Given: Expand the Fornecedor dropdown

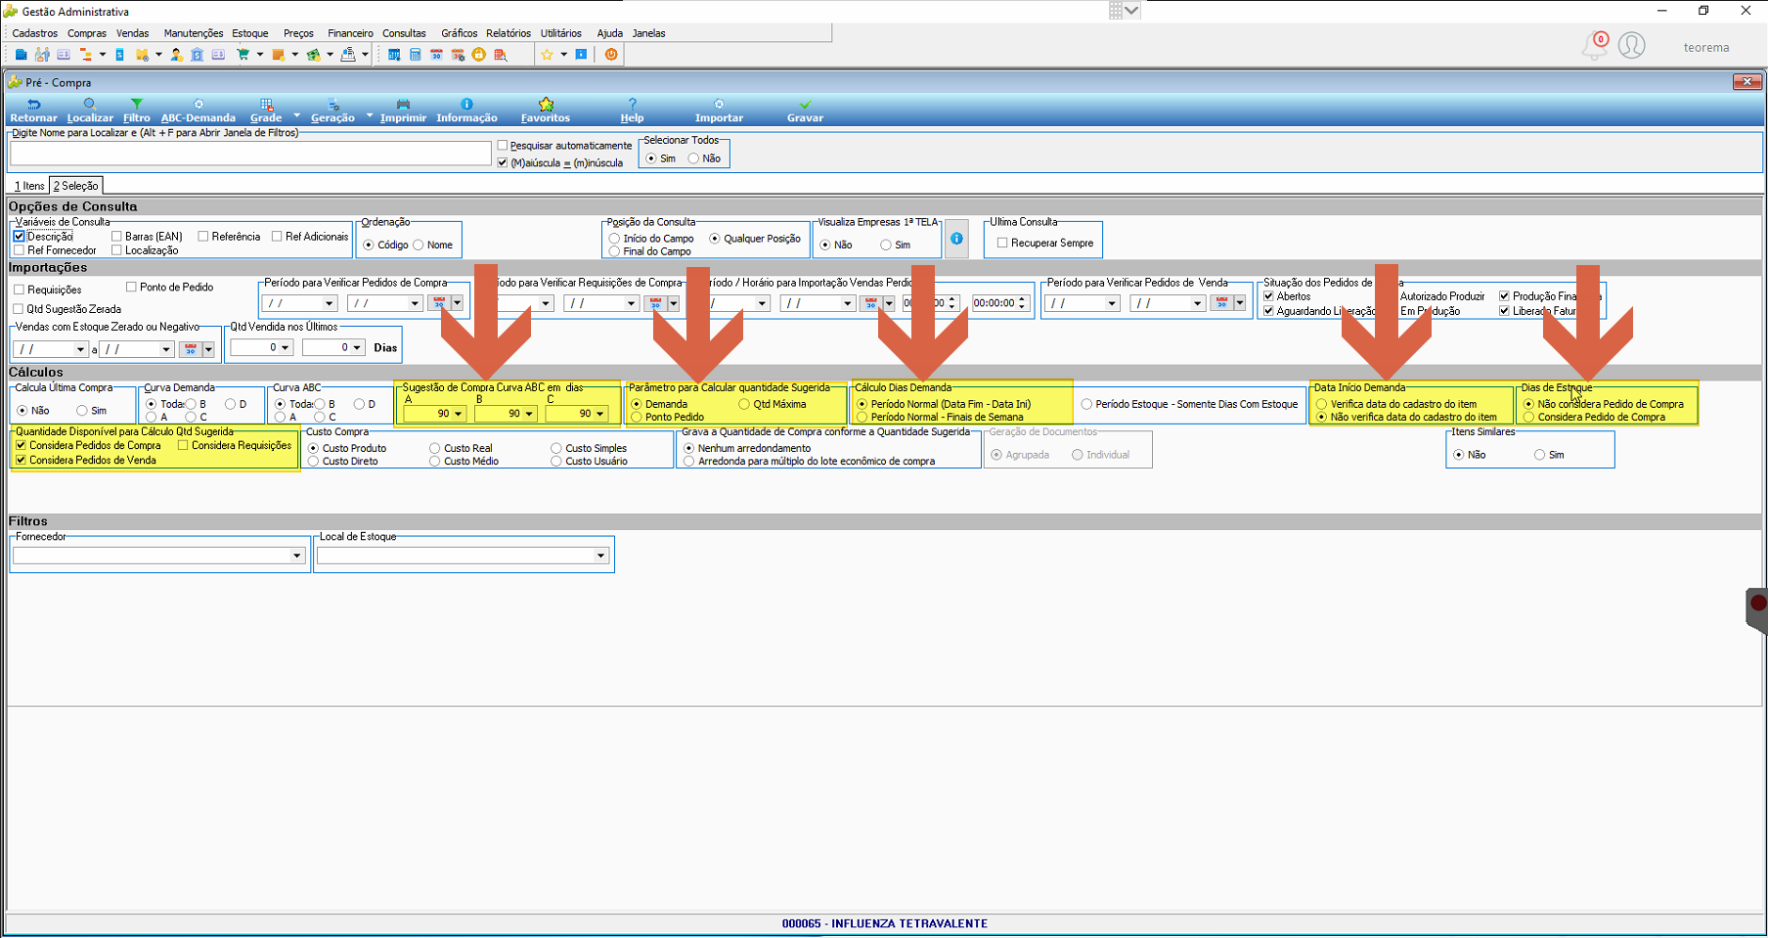Looking at the screenshot, I should click(x=296, y=556).
